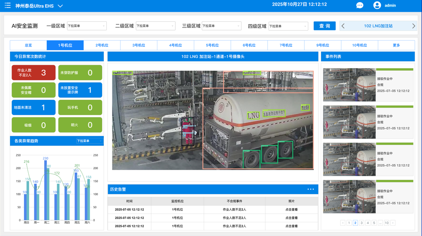This screenshot has height=236, width=422.
Task: Click 点击查看 in first alarm row
Action: [291, 209]
